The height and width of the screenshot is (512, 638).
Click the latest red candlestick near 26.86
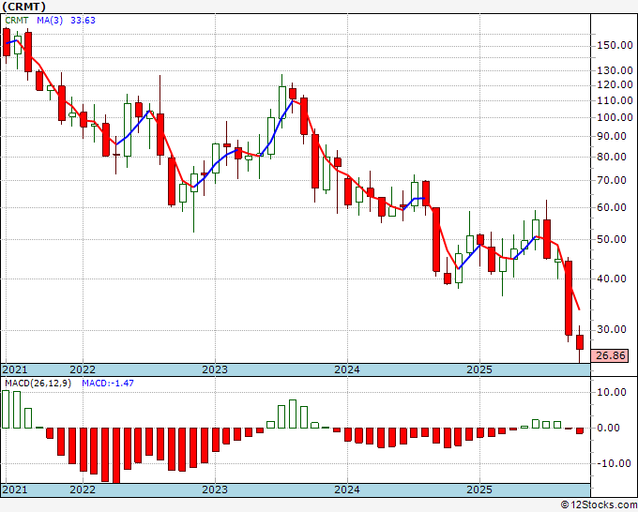click(580, 342)
